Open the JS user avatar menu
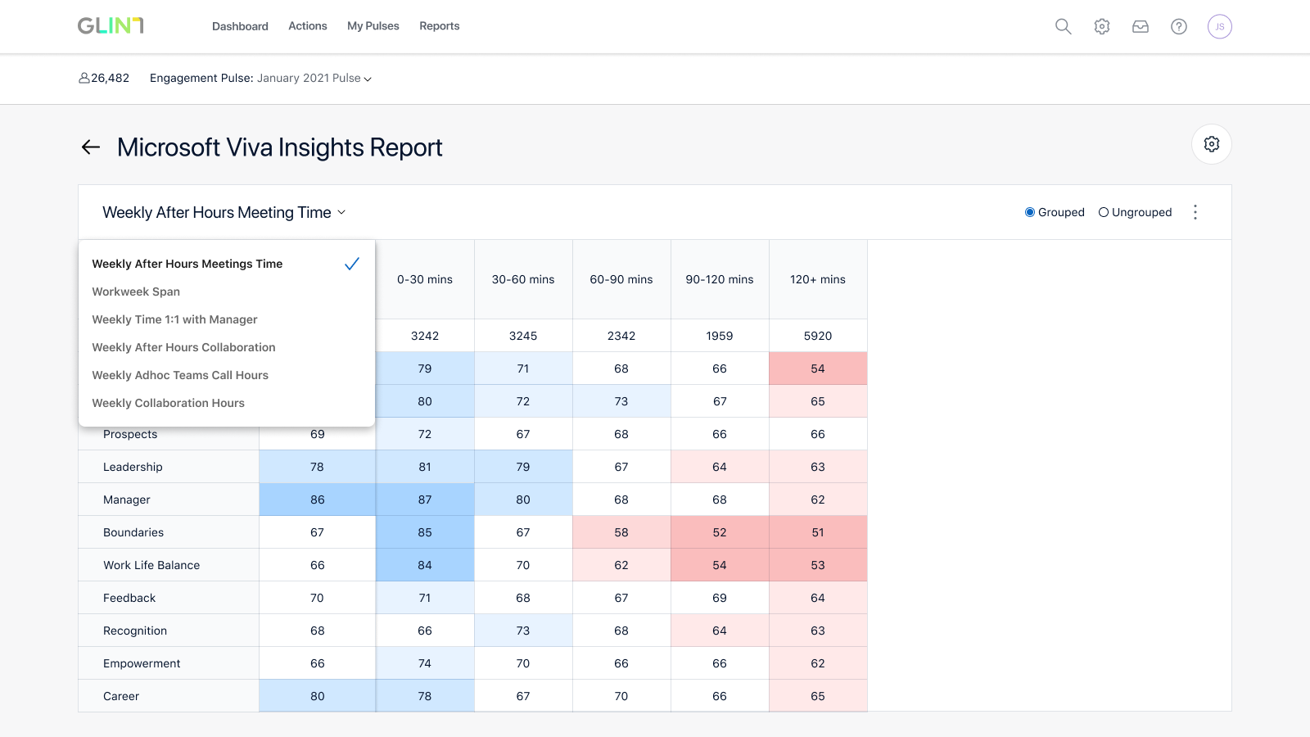Screen dimensions: 1310x737 coord(1220,26)
